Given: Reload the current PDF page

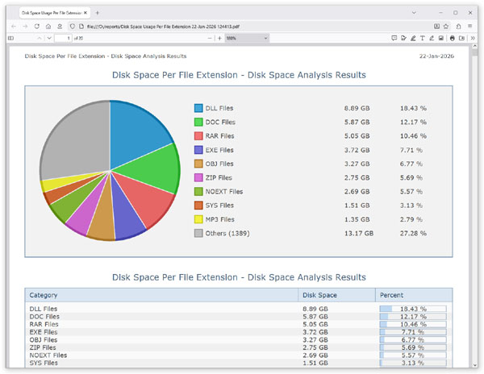Looking at the screenshot, I should 37,27.
